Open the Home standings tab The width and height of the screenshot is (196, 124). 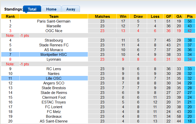[51, 9]
